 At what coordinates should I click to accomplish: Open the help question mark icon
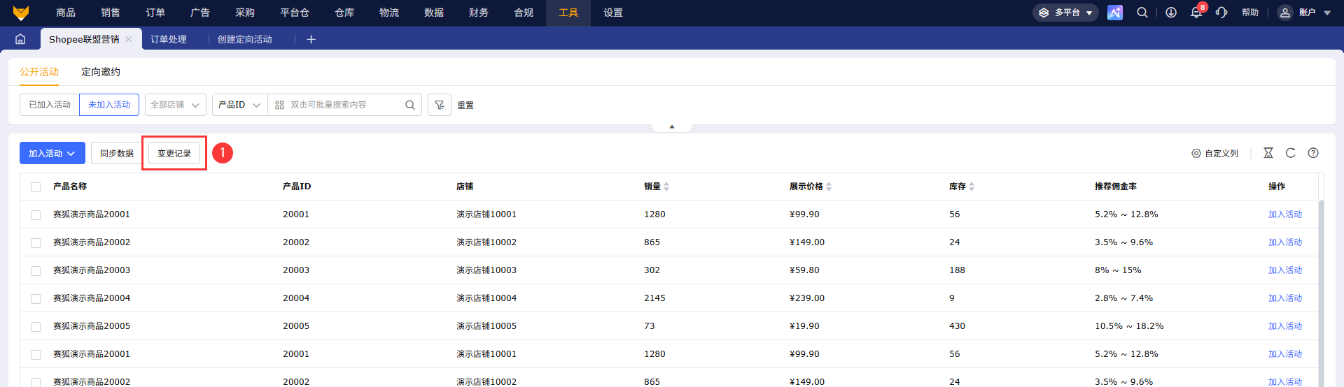coord(1313,153)
